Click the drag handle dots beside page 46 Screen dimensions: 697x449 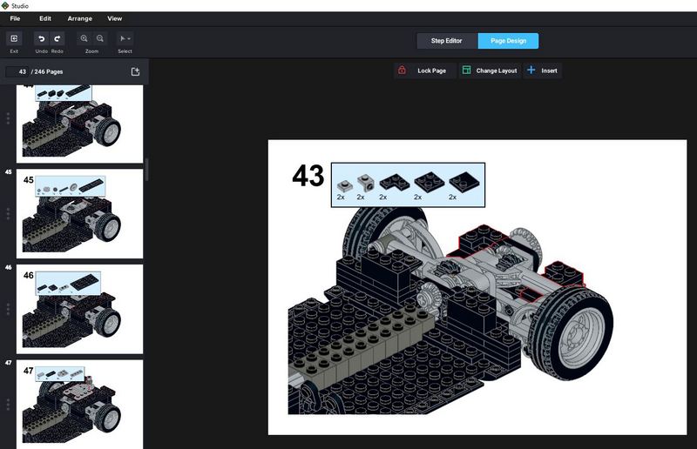(x=8, y=310)
